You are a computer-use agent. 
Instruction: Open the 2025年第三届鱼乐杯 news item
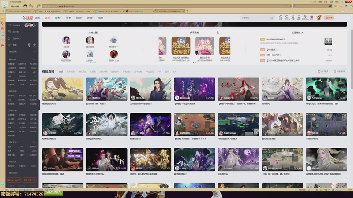[x=283, y=60]
